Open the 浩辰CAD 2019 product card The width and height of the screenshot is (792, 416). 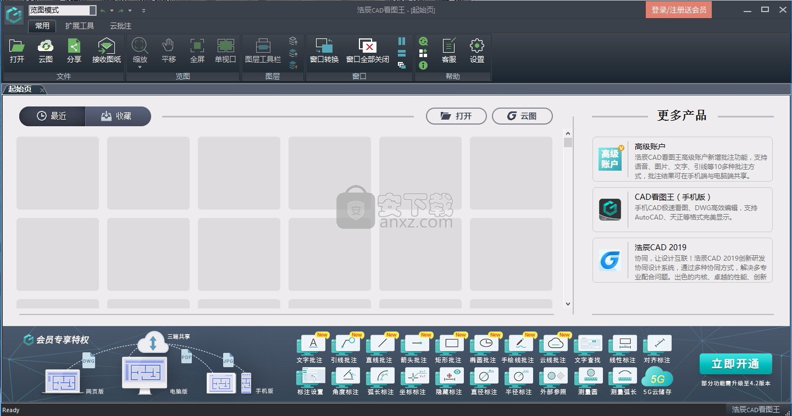coord(682,260)
